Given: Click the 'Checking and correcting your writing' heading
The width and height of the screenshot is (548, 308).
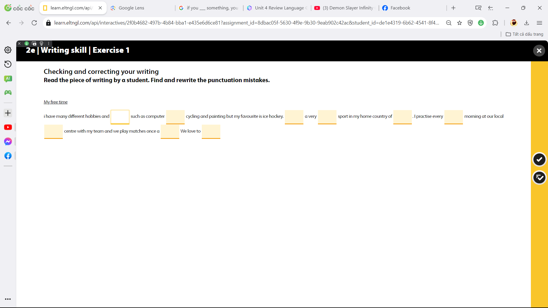Looking at the screenshot, I should point(101,72).
